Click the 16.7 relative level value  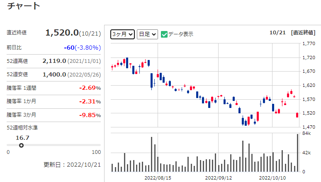pos(22,138)
